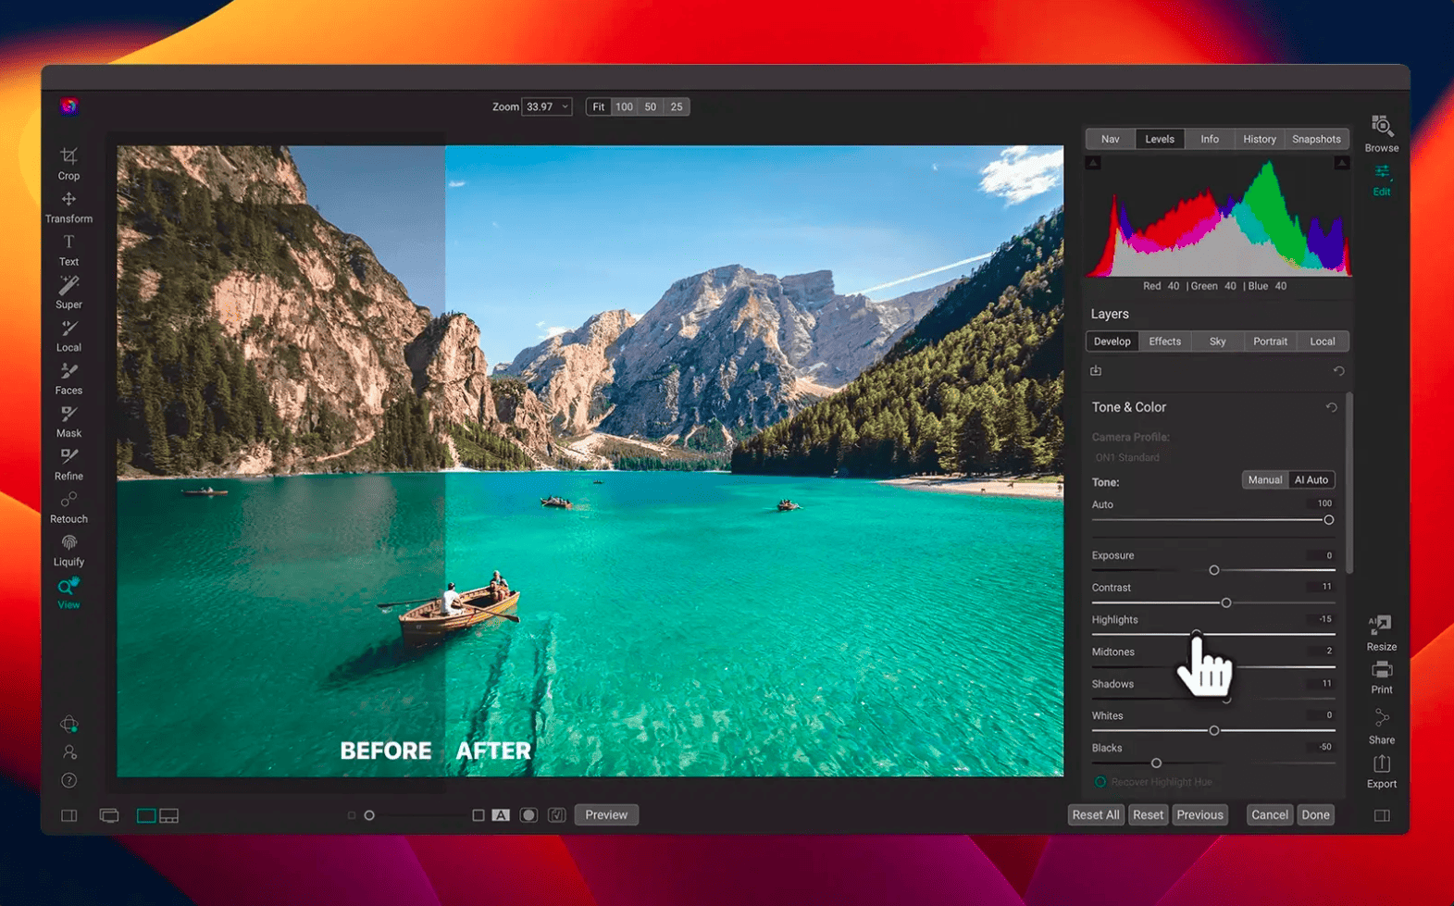
Task: Click the Blacks slider handle
Action: coord(1156,763)
